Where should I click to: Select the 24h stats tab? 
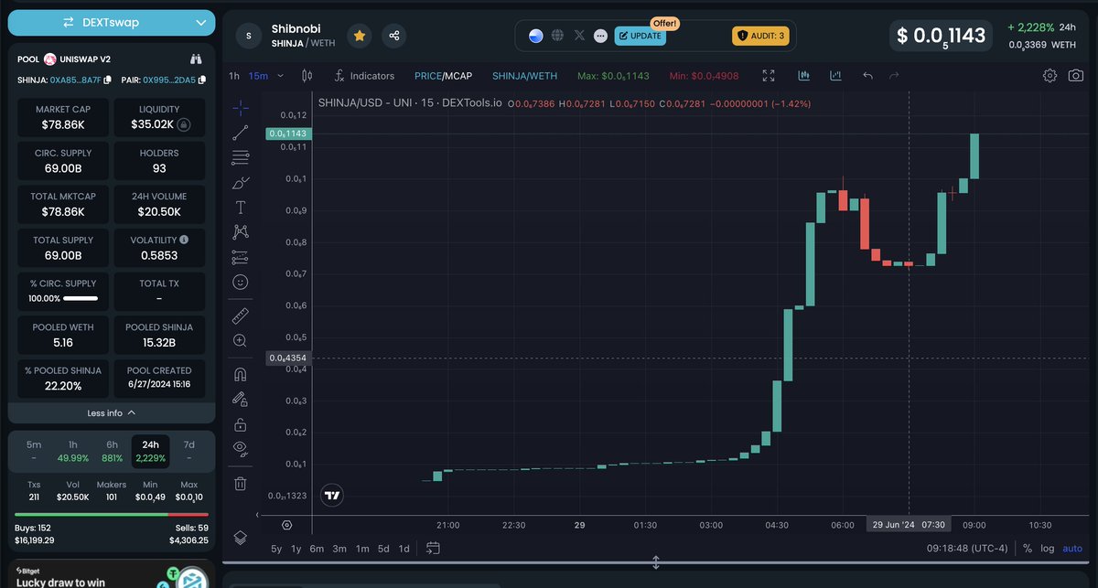point(150,451)
